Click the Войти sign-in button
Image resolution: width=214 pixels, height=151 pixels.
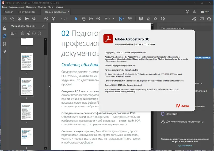coord(205,12)
